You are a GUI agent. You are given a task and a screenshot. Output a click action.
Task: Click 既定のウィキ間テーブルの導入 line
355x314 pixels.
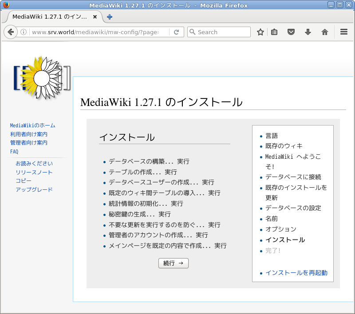tap(165, 193)
